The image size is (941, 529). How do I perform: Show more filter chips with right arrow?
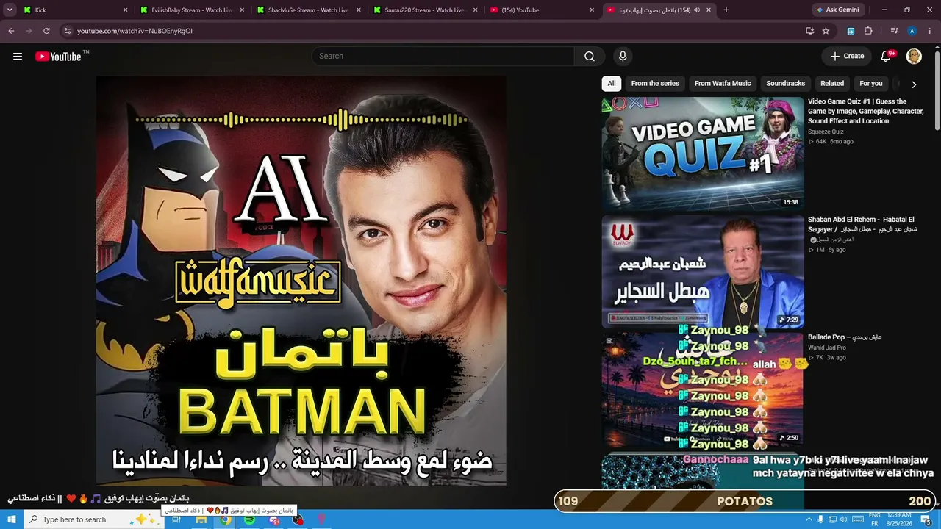point(914,84)
